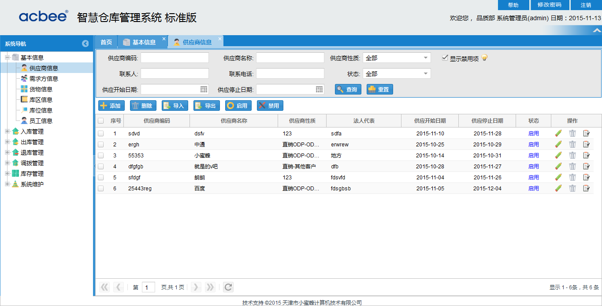Screen dimensions: 602x306
Task: Click the 重置 reset button
Action: tap(380, 89)
